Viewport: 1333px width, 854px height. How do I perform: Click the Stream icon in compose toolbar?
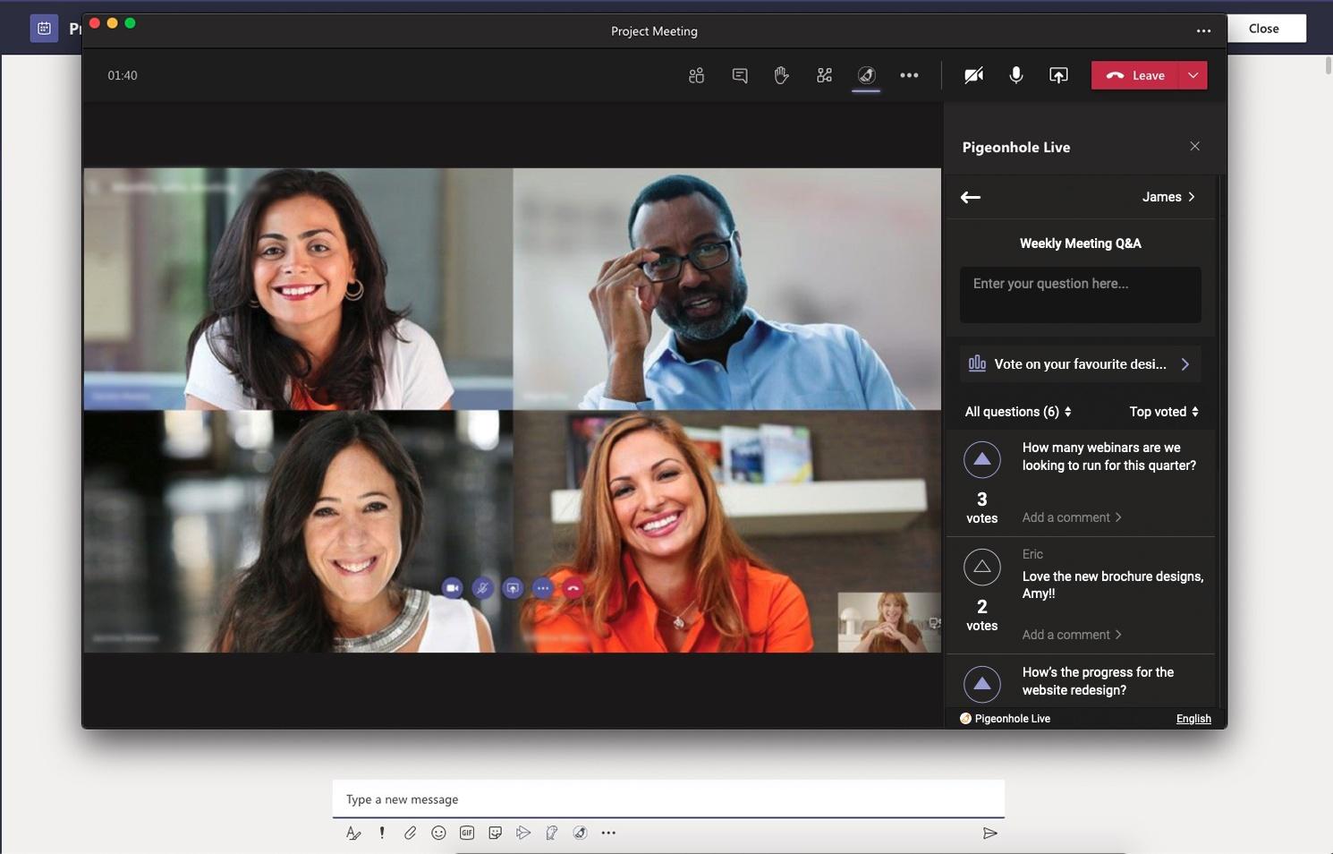(x=523, y=833)
